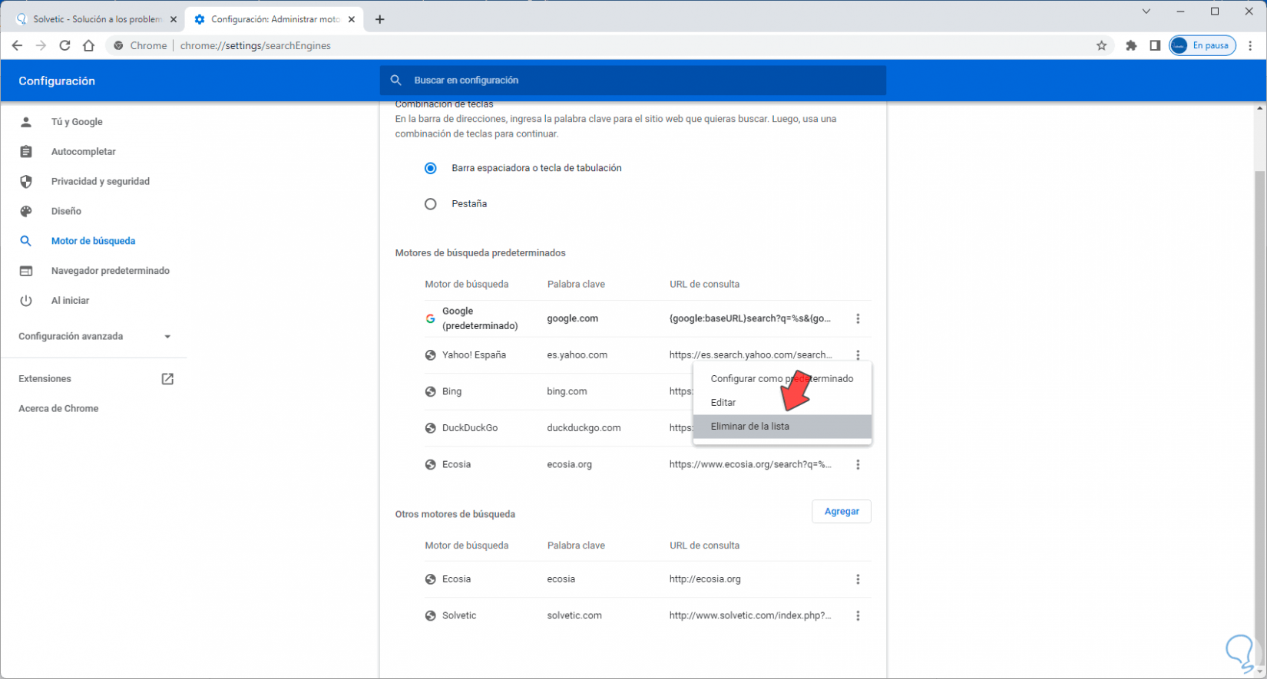Switch to the Configuración browser tab
Screen dimensions: 1267x679
coord(275,19)
